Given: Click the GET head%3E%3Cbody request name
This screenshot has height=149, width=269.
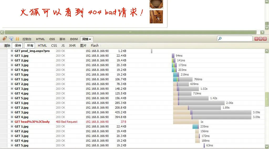Looking at the screenshot, I should pyautogui.click(x=32, y=122).
